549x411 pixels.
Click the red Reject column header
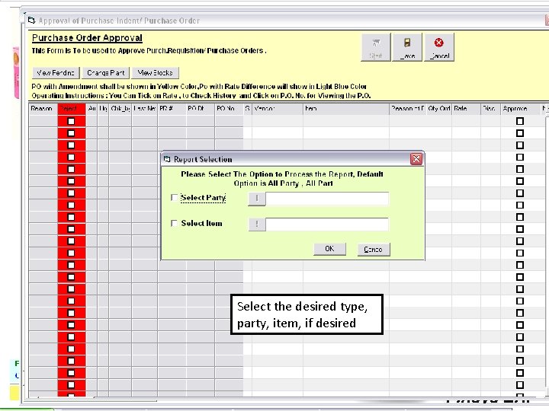72,109
